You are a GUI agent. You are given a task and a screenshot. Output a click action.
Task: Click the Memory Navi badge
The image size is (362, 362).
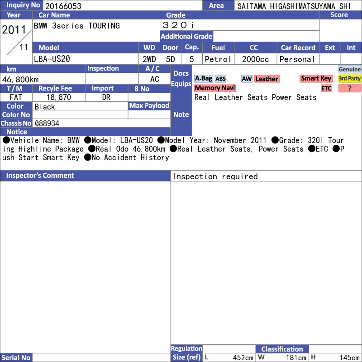pyautogui.click(x=214, y=88)
